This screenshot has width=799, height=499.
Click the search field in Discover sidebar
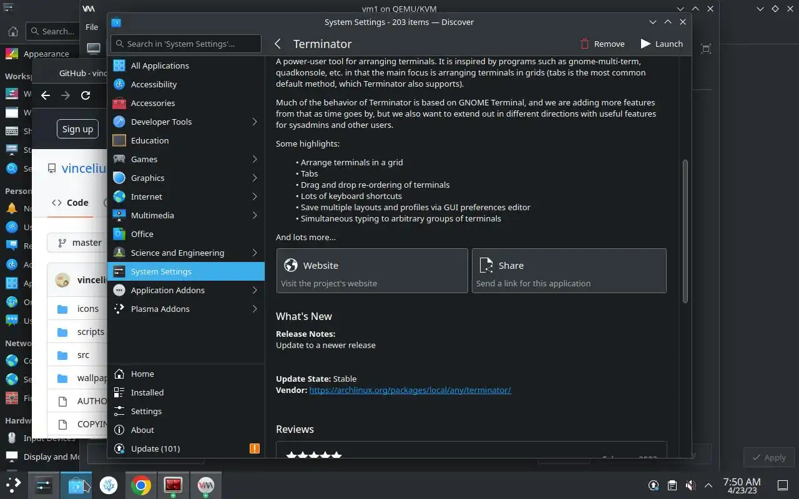186,44
